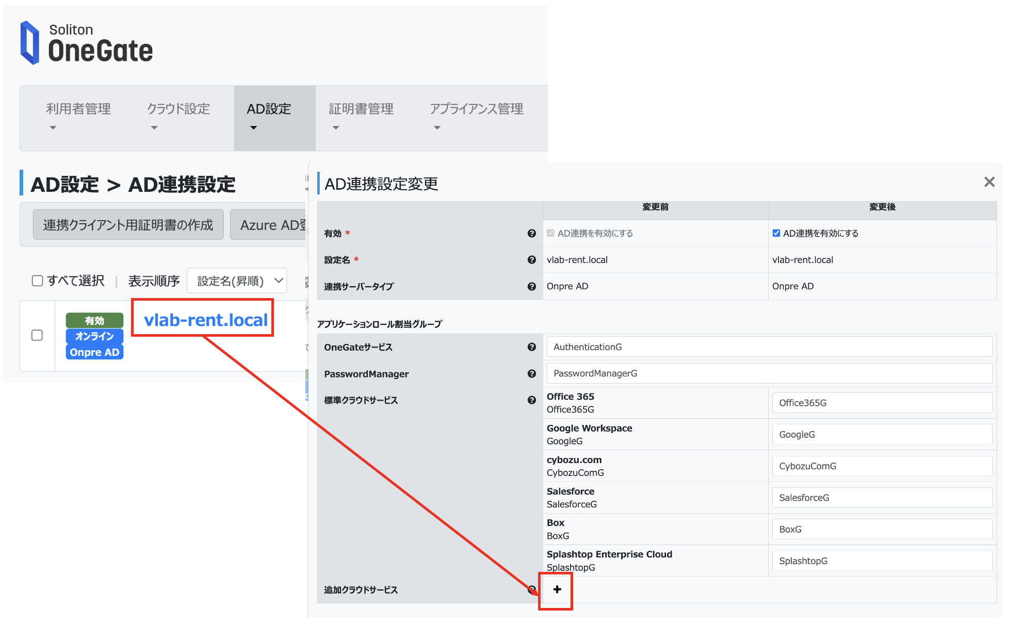Switch to the 証明書管理 tab
This screenshot has height=626, width=1009.
(361, 109)
